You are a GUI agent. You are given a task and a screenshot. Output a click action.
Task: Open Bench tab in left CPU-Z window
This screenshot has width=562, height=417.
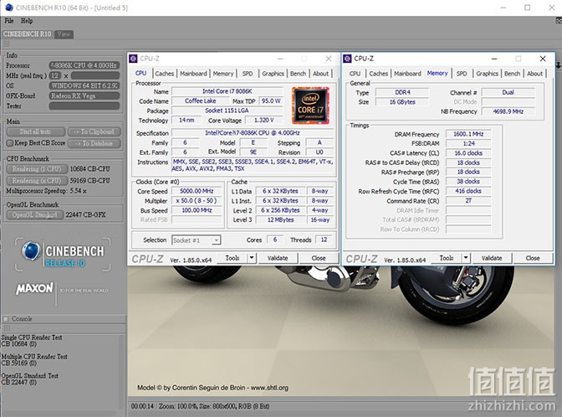click(x=298, y=74)
